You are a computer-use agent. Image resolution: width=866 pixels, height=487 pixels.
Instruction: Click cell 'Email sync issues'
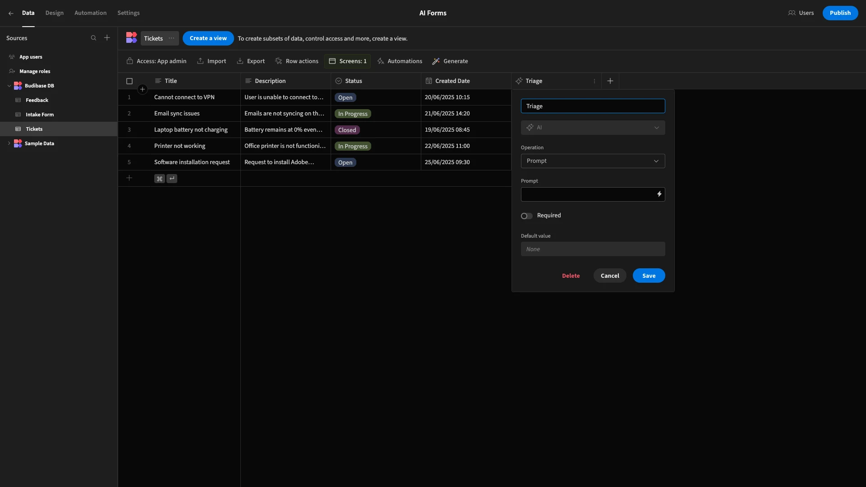click(195, 114)
